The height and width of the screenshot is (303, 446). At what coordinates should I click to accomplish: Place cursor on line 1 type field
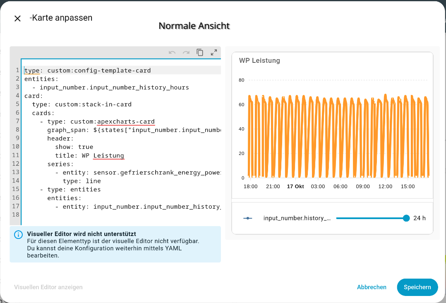(x=32, y=70)
